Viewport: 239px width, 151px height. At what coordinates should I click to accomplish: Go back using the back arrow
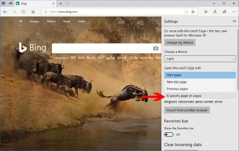[x=5, y=12]
